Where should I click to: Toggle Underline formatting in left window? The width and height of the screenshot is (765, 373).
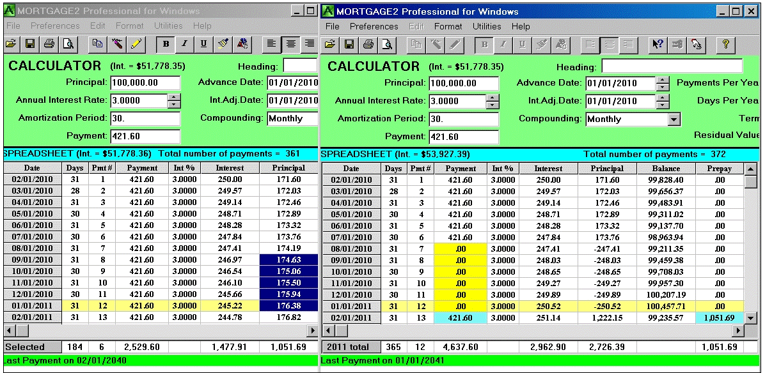click(x=203, y=44)
